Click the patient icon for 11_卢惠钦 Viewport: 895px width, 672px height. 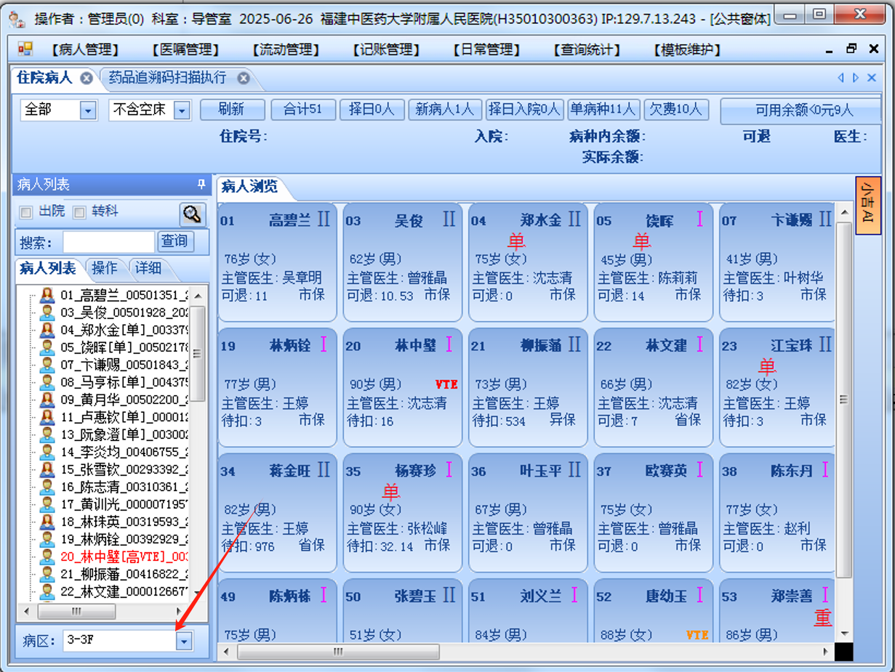[x=48, y=417]
